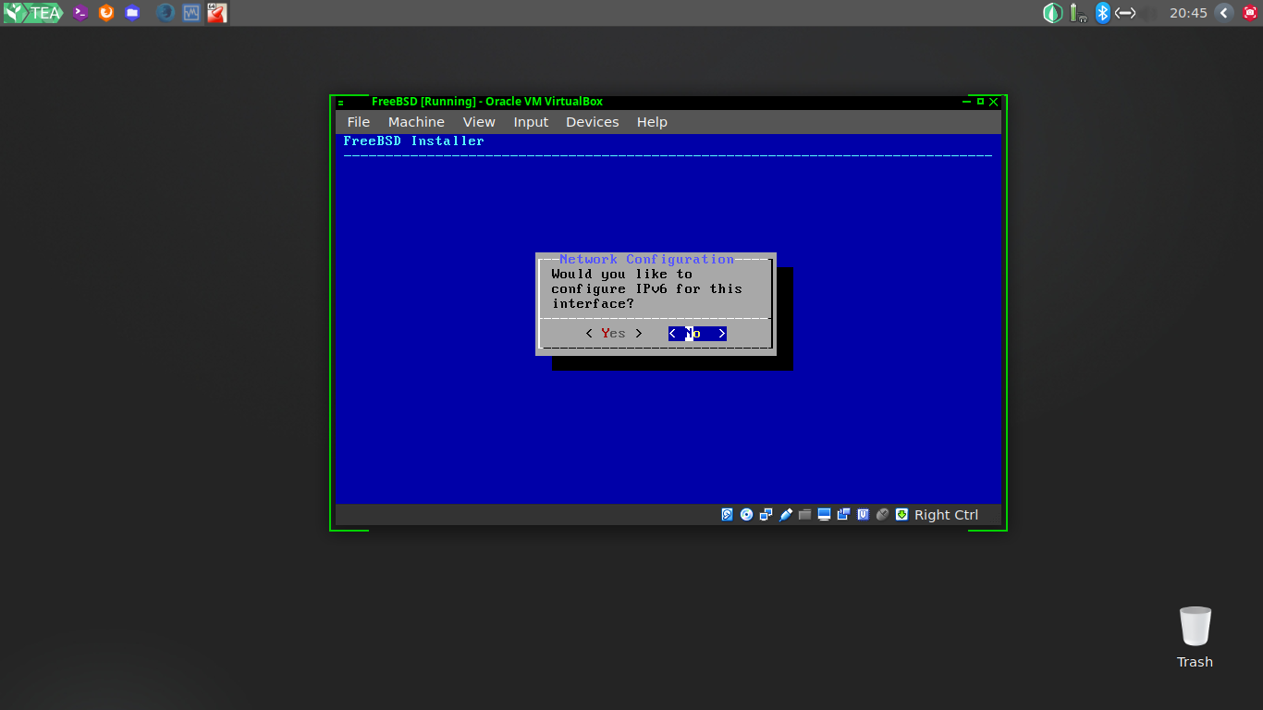Click the display monitor status icon
The image size is (1263, 710).
pyautogui.click(x=824, y=515)
